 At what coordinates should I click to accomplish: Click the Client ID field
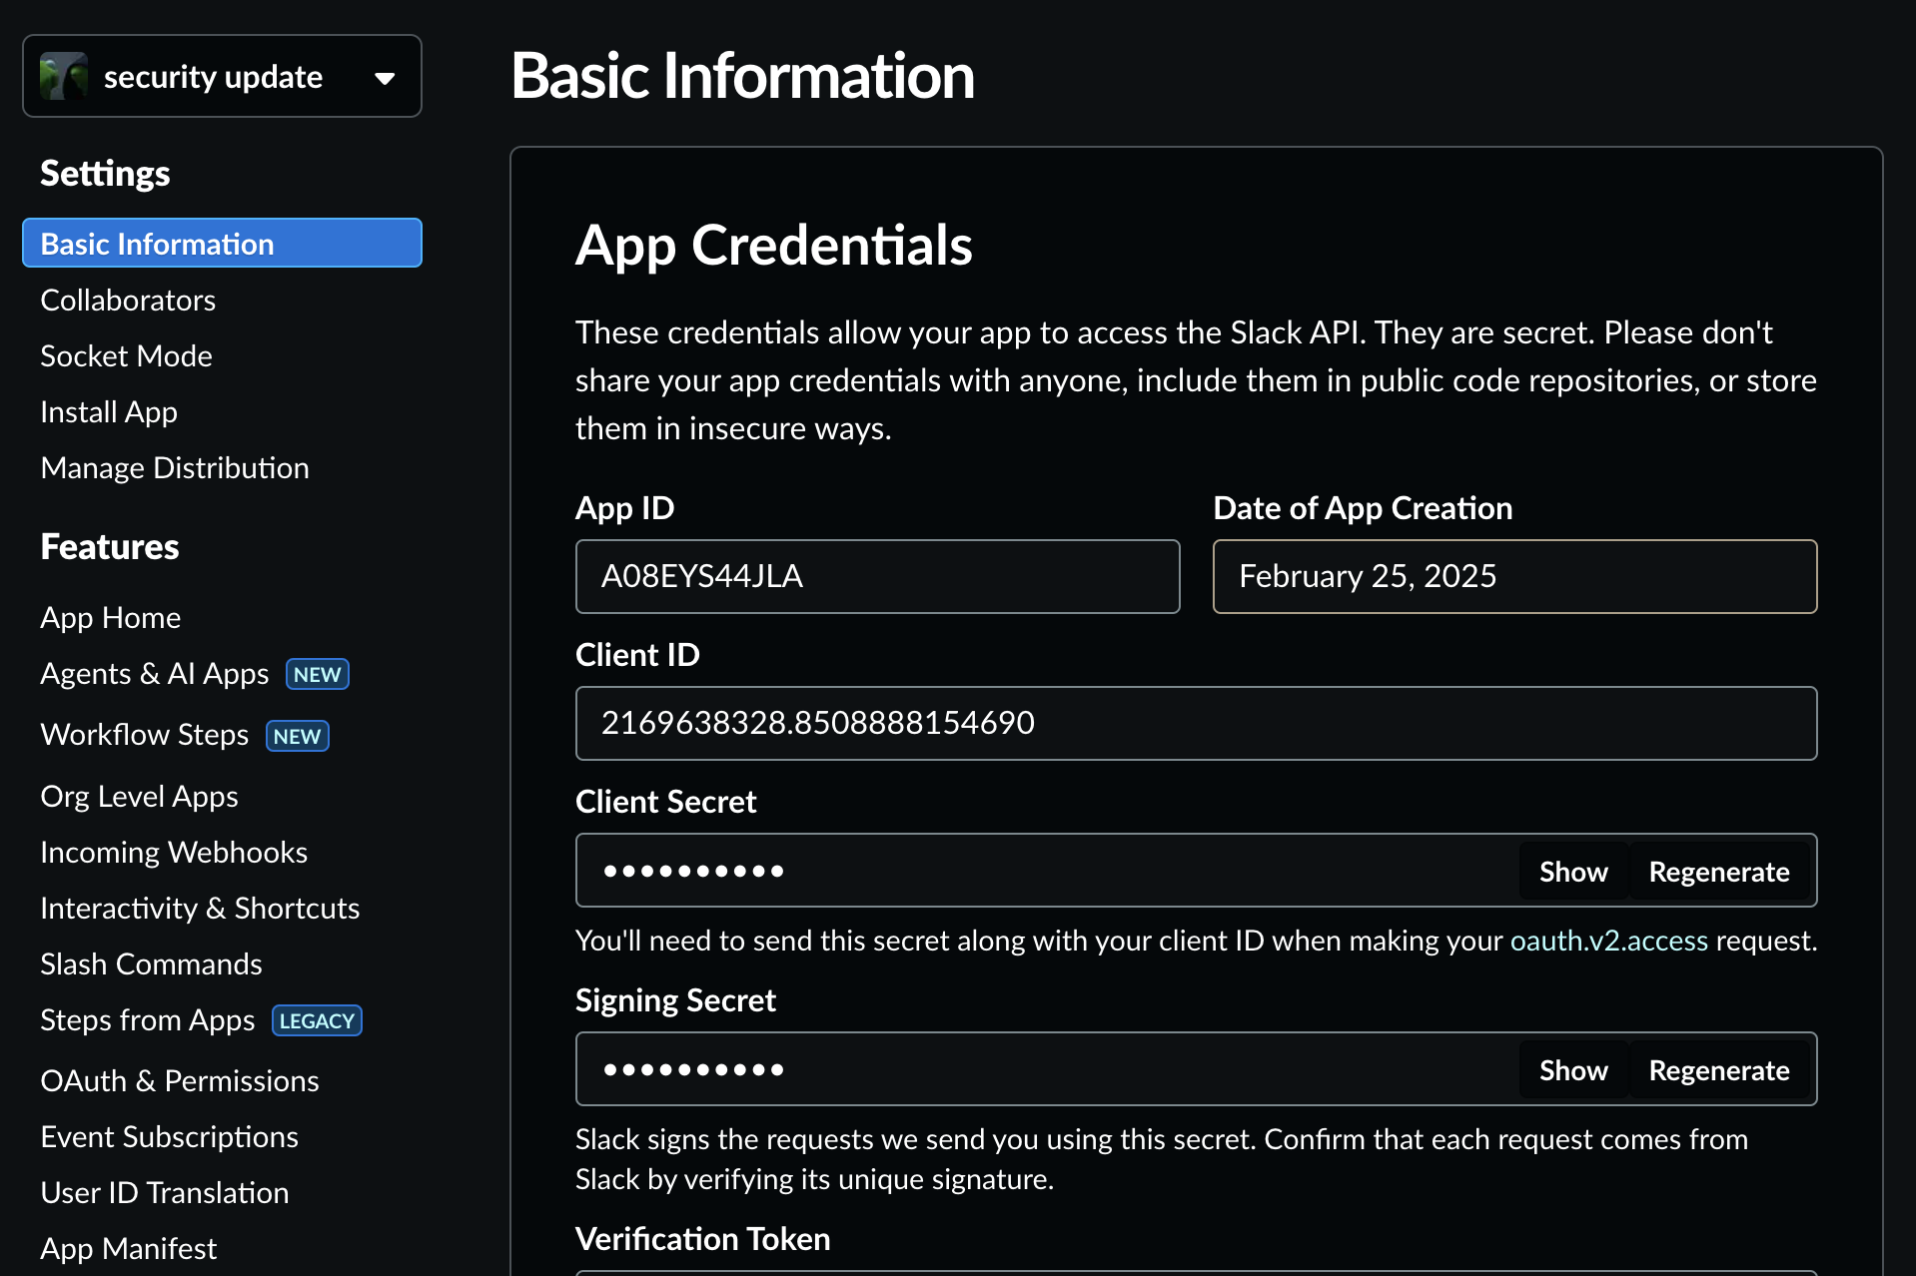[x=1196, y=723]
